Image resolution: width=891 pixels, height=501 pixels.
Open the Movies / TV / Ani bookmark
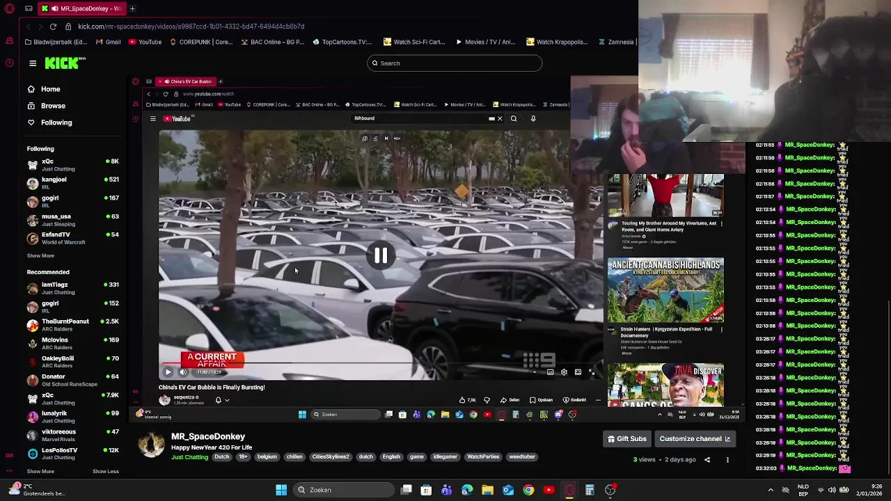click(x=485, y=42)
